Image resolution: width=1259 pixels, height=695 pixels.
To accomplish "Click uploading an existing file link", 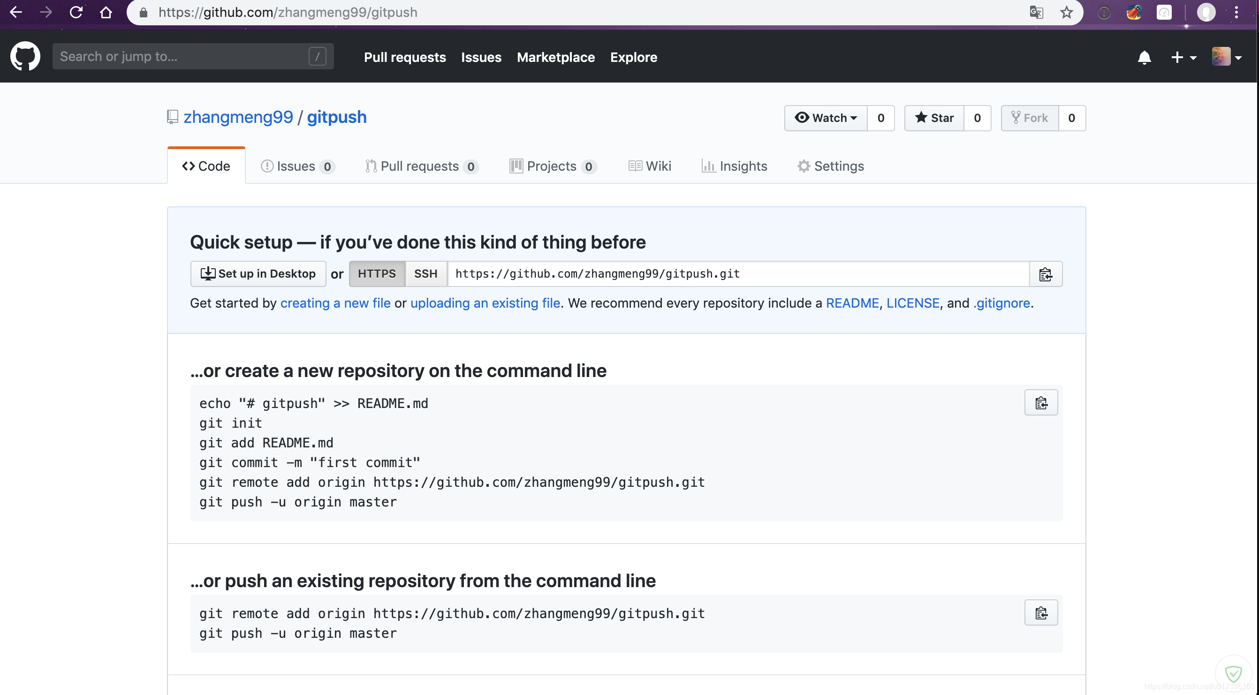I will pyautogui.click(x=485, y=303).
